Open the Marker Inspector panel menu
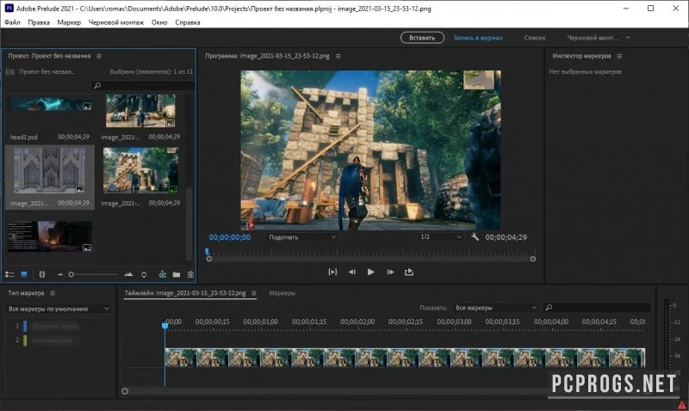This screenshot has width=689, height=411. [619, 56]
